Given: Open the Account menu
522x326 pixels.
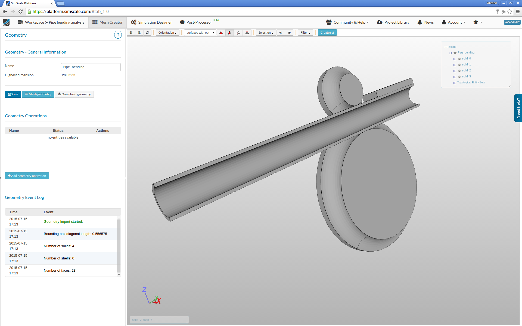Looking at the screenshot, I should [453, 22].
